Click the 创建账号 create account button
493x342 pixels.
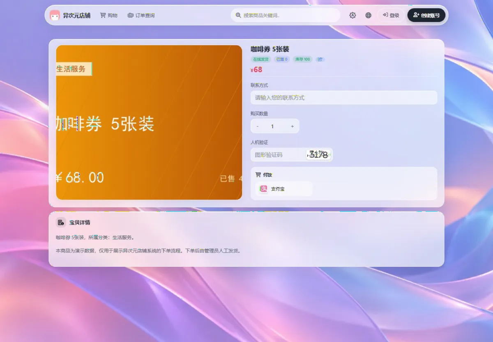tap(426, 15)
